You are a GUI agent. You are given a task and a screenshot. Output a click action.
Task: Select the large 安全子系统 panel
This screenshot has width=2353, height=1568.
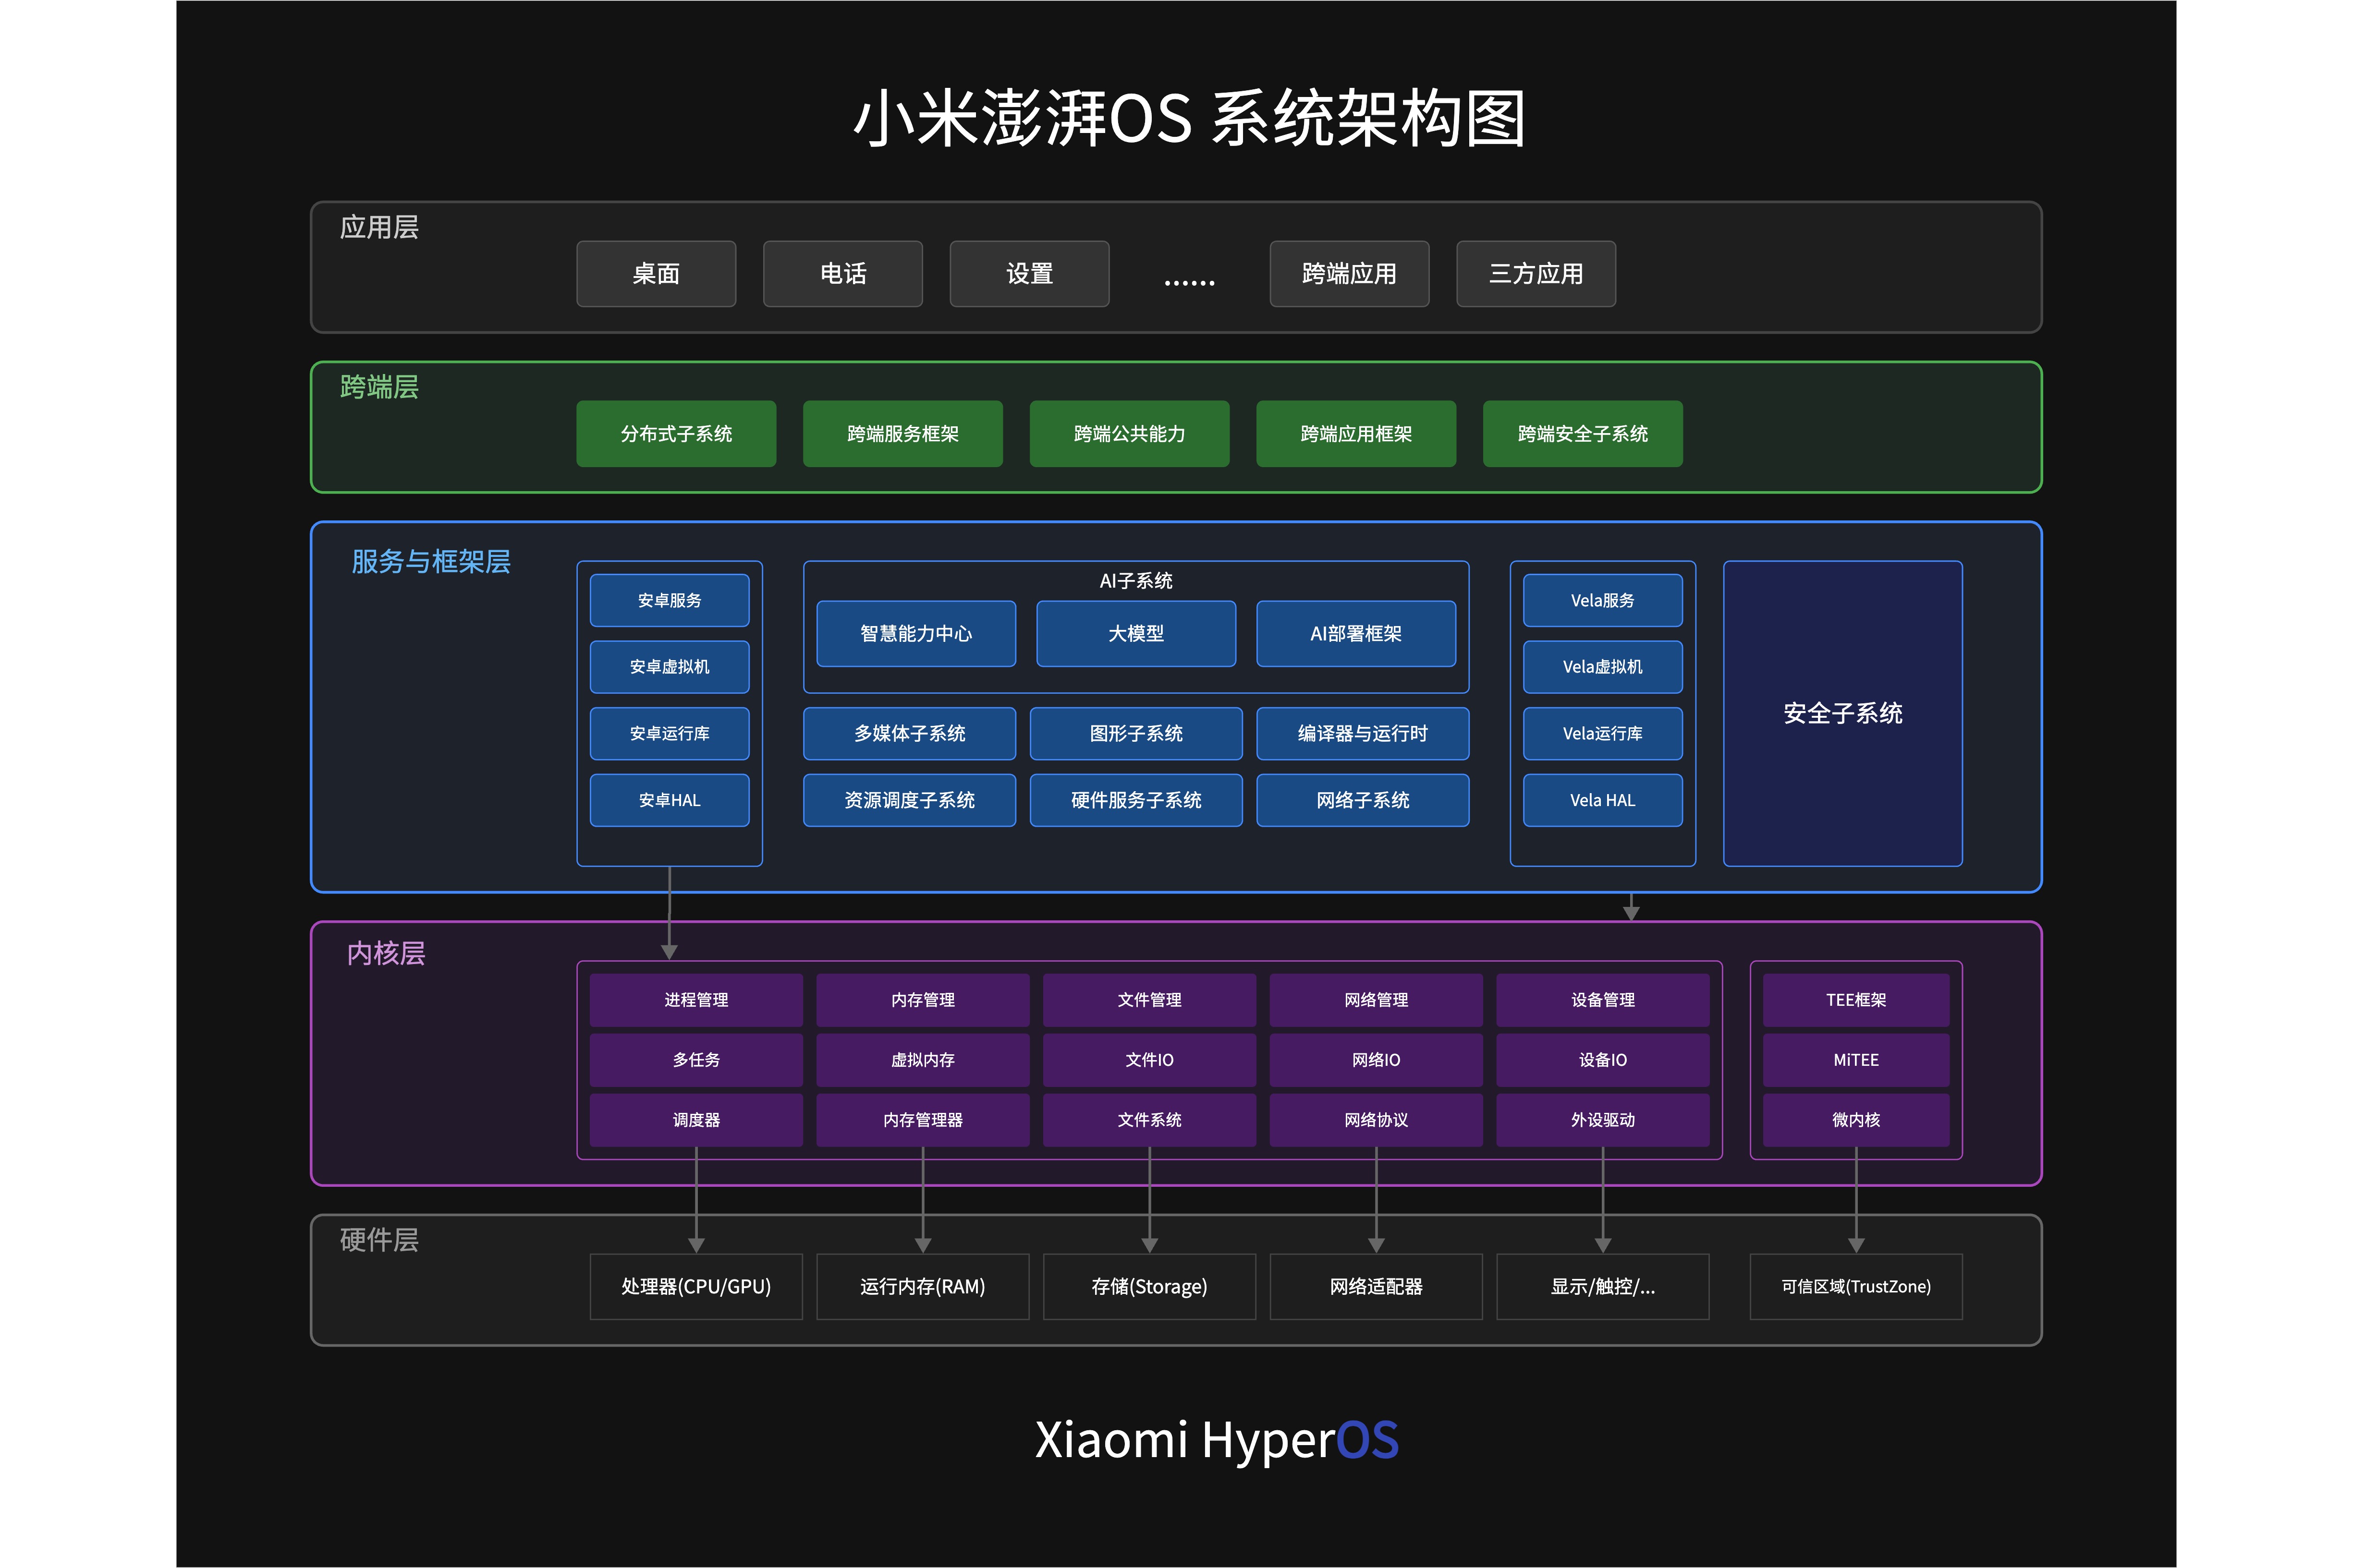click(1842, 713)
